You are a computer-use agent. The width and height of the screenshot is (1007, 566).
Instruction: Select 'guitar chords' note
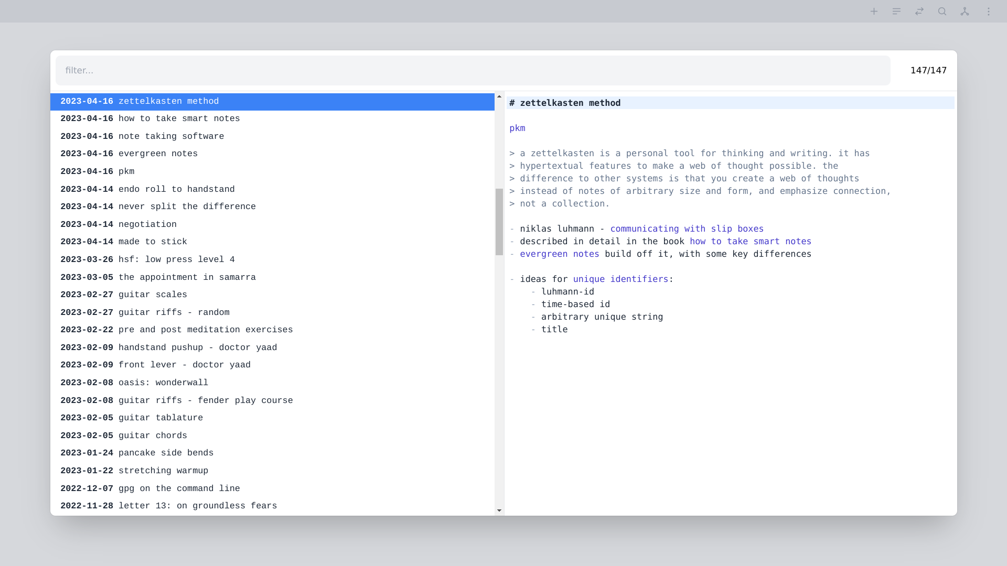tap(272, 436)
